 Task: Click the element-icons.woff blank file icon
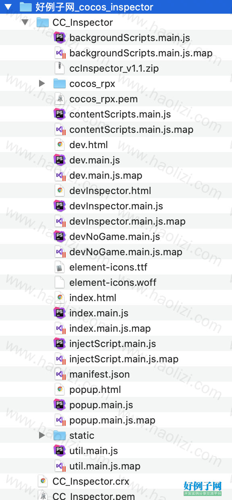pos(60,282)
